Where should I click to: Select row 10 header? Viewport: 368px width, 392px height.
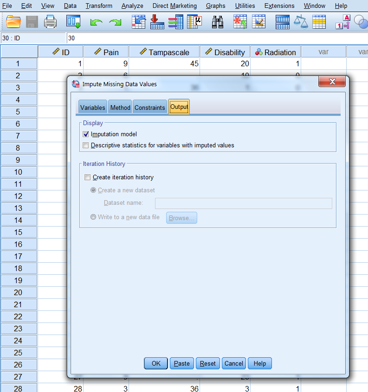(19, 172)
